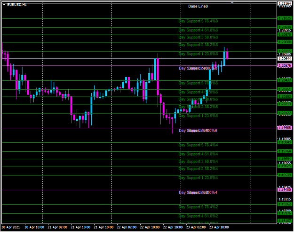The width and height of the screenshot is (294, 232).
Task: Click the 1.19625 green price tag
Action: [x=285, y=166]
